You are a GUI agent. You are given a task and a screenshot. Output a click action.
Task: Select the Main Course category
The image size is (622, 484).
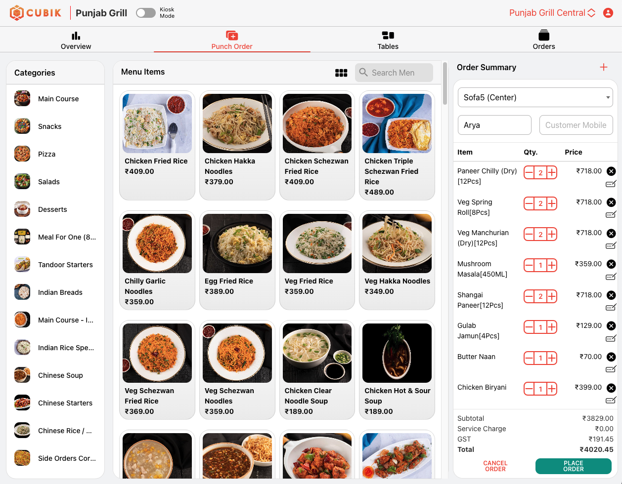pos(55,99)
